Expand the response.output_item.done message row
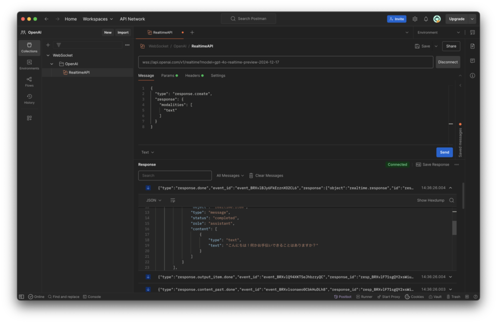497x323 pixels. pyautogui.click(x=450, y=277)
